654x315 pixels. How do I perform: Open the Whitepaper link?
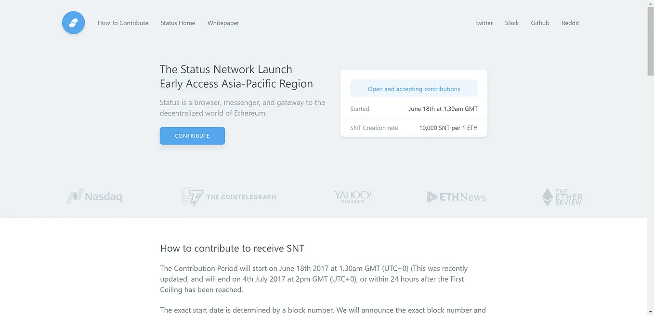223,23
